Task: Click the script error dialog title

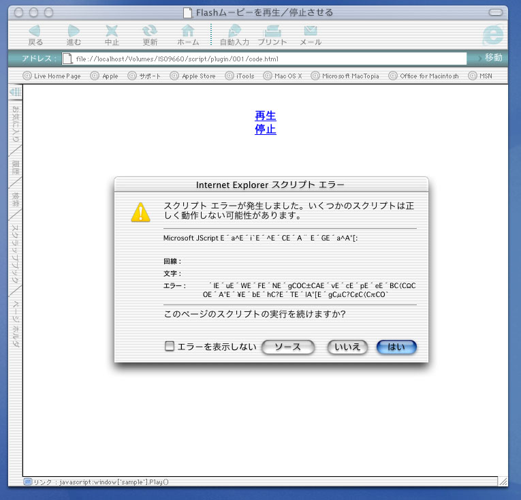Action: tap(270, 185)
